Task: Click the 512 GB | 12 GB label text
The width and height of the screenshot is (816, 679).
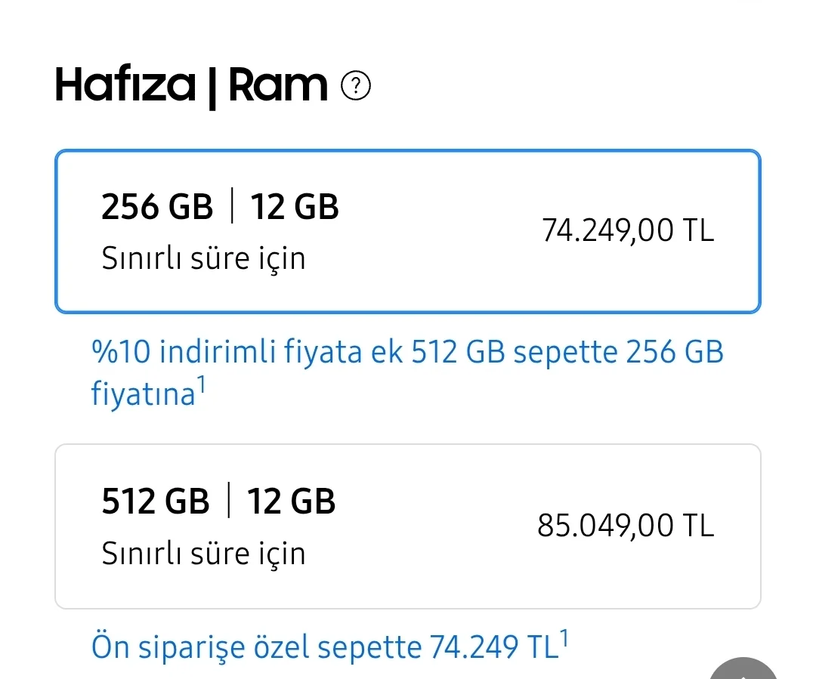Action: 219,500
